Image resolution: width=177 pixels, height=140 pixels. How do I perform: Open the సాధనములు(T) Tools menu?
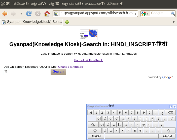pos(95,4)
